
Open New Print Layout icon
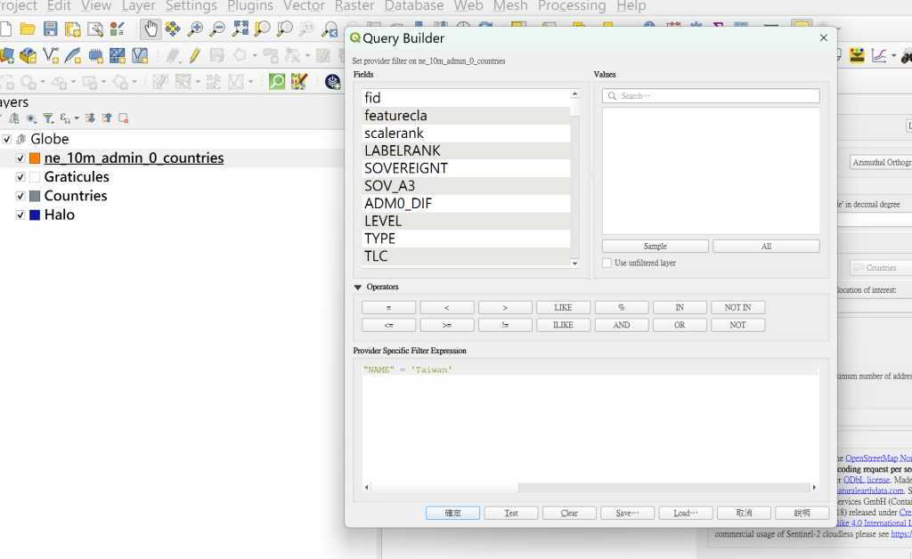coord(73,29)
